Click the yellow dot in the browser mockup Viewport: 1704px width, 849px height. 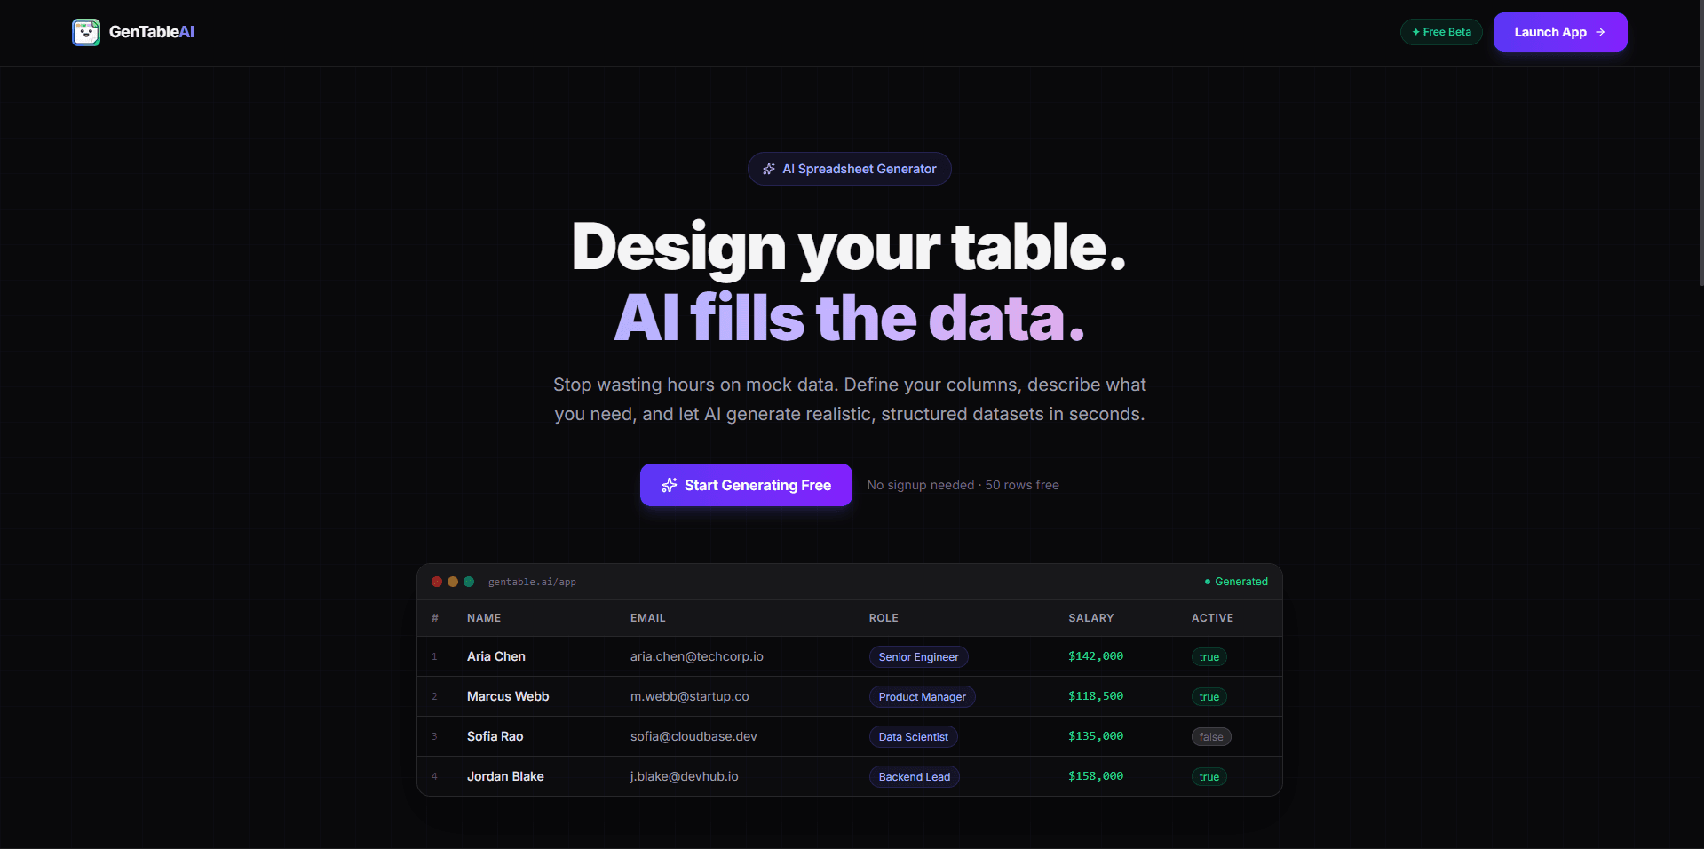453,582
